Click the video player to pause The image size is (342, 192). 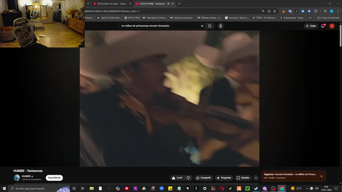click(169, 99)
